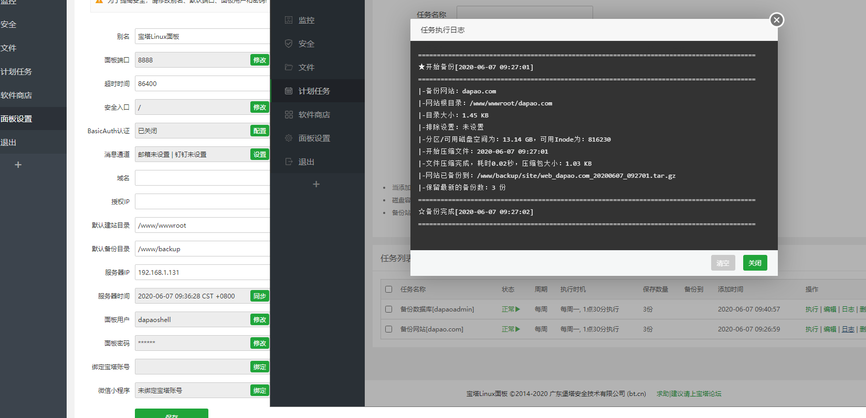866x418 pixels.
Task: Select 计划任务 label in the dark sidebar
Action: [314, 91]
